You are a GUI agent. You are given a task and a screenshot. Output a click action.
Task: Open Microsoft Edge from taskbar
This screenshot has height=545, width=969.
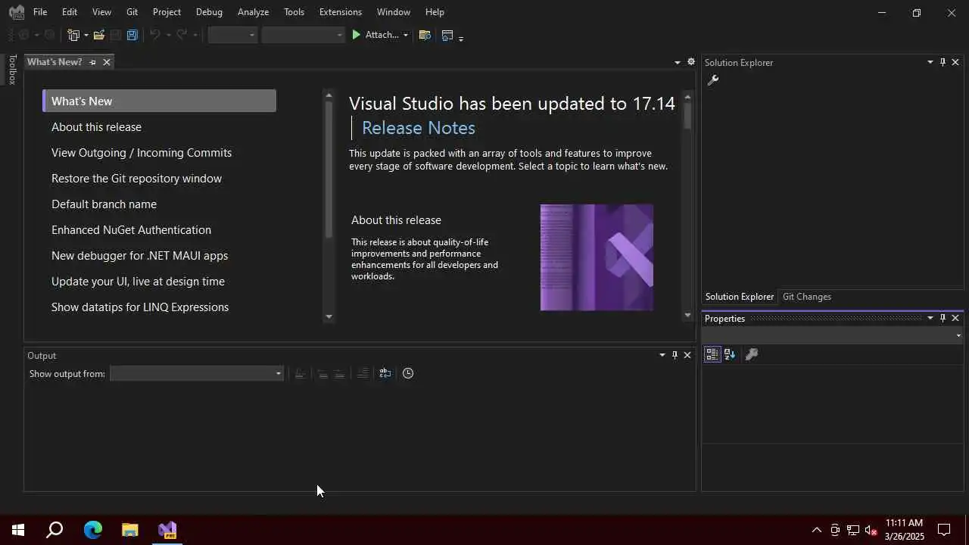(92, 530)
